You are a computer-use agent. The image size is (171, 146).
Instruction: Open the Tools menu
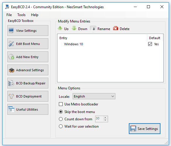21,15
